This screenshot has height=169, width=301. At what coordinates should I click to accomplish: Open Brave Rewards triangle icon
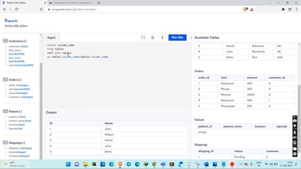click(252, 9)
